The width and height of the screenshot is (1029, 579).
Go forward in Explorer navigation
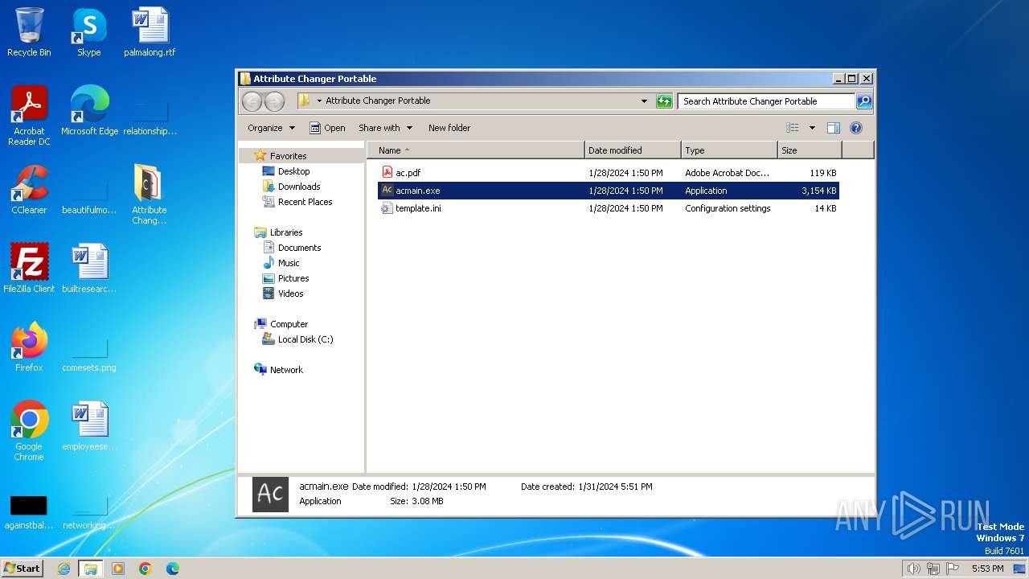pos(274,101)
